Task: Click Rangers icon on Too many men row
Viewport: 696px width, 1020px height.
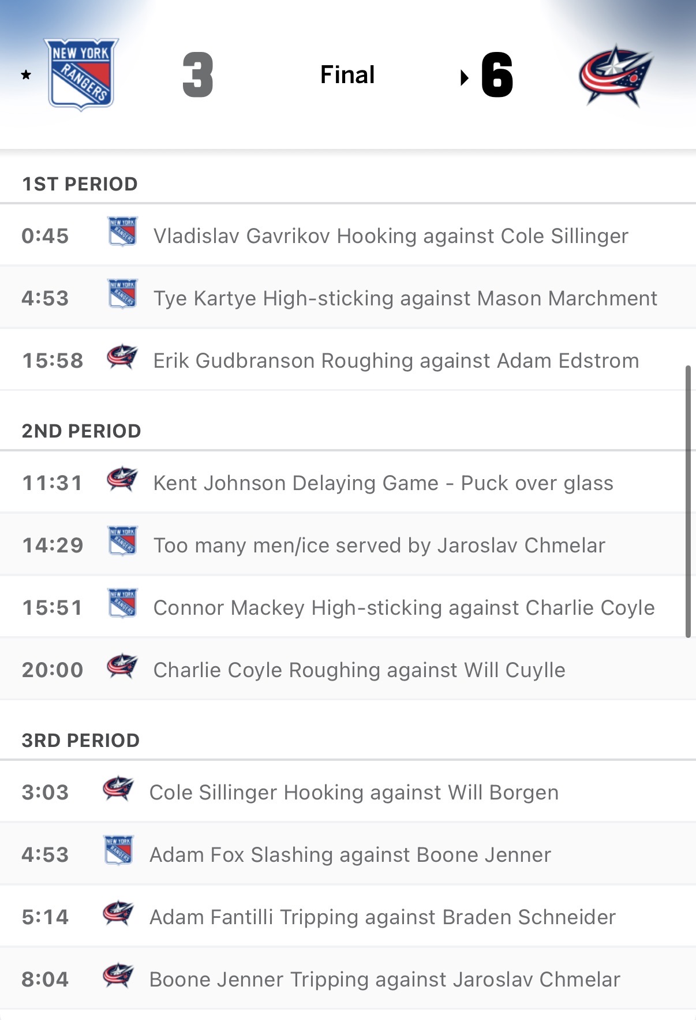Action: click(122, 541)
